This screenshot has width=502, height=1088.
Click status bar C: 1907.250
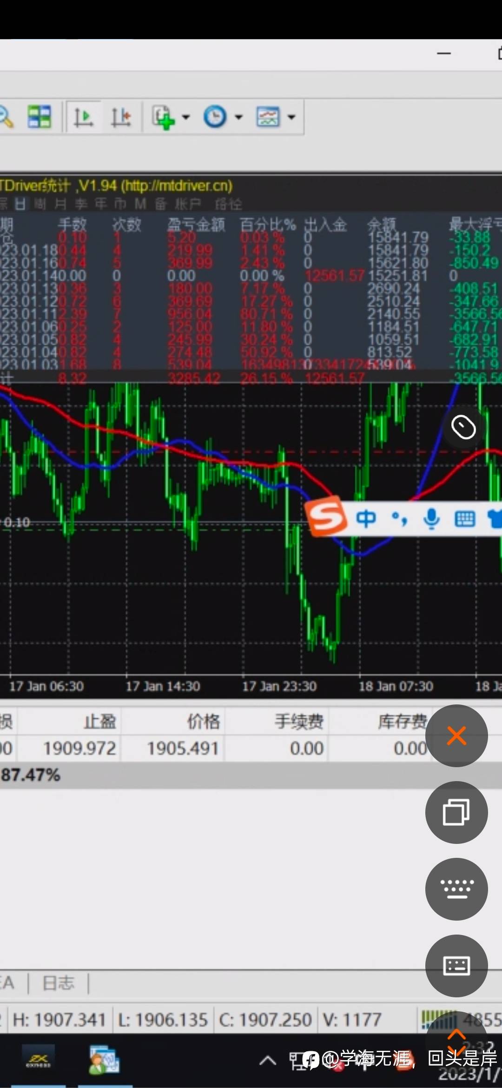[265, 1020]
